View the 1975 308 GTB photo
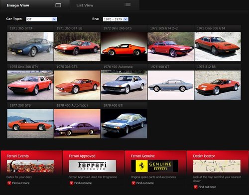The width and height of the screenshot is (249, 195). point(77,85)
